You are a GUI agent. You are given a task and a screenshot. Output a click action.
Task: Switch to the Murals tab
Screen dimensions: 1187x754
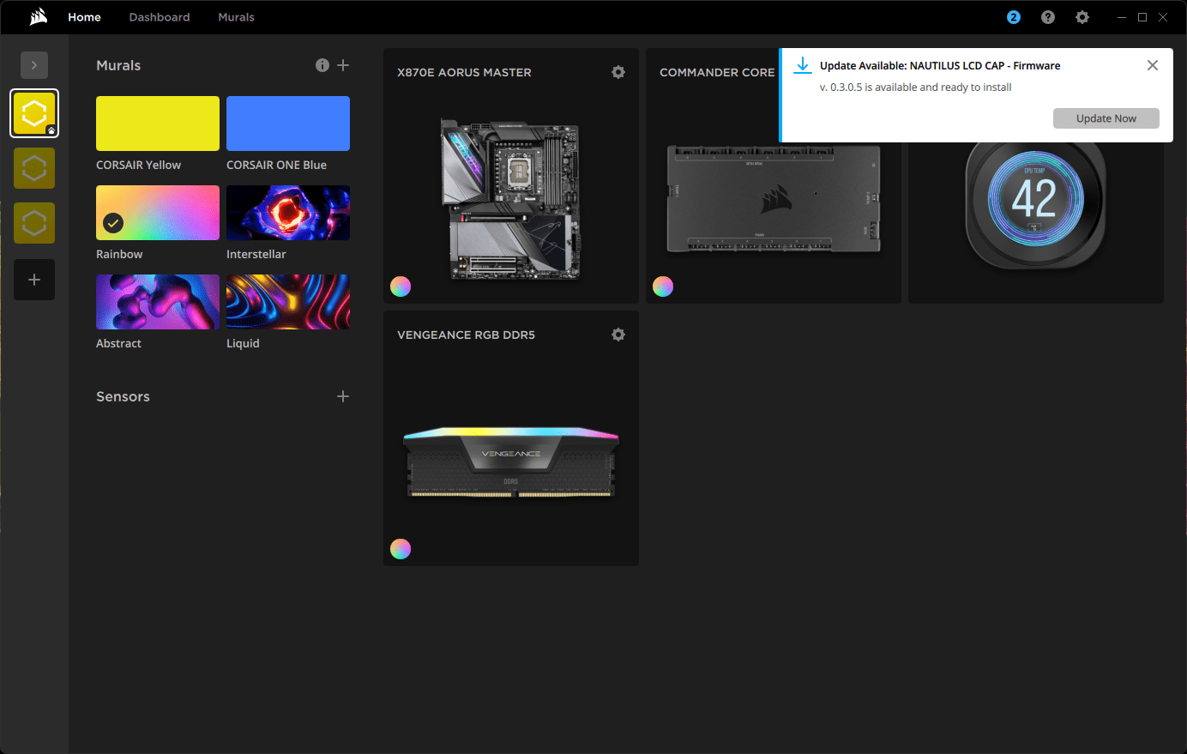(236, 16)
